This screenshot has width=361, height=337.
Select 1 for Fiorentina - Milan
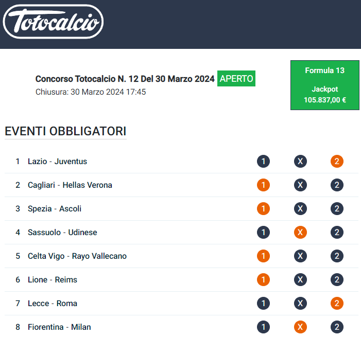(x=263, y=327)
